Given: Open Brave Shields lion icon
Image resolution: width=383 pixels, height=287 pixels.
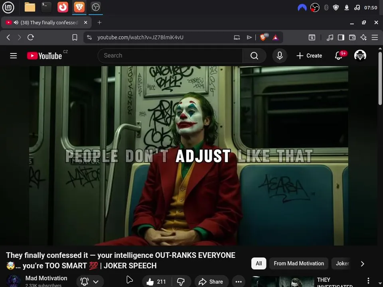Looking at the screenshot, I should click(x=263, y=37).
